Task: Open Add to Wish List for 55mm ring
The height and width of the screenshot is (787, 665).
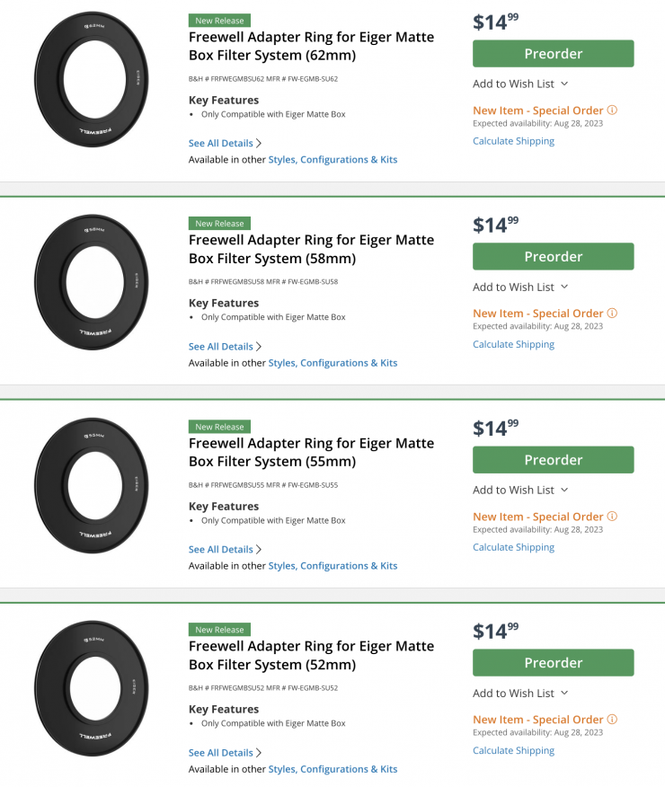Action: click(x=520, y=490)
